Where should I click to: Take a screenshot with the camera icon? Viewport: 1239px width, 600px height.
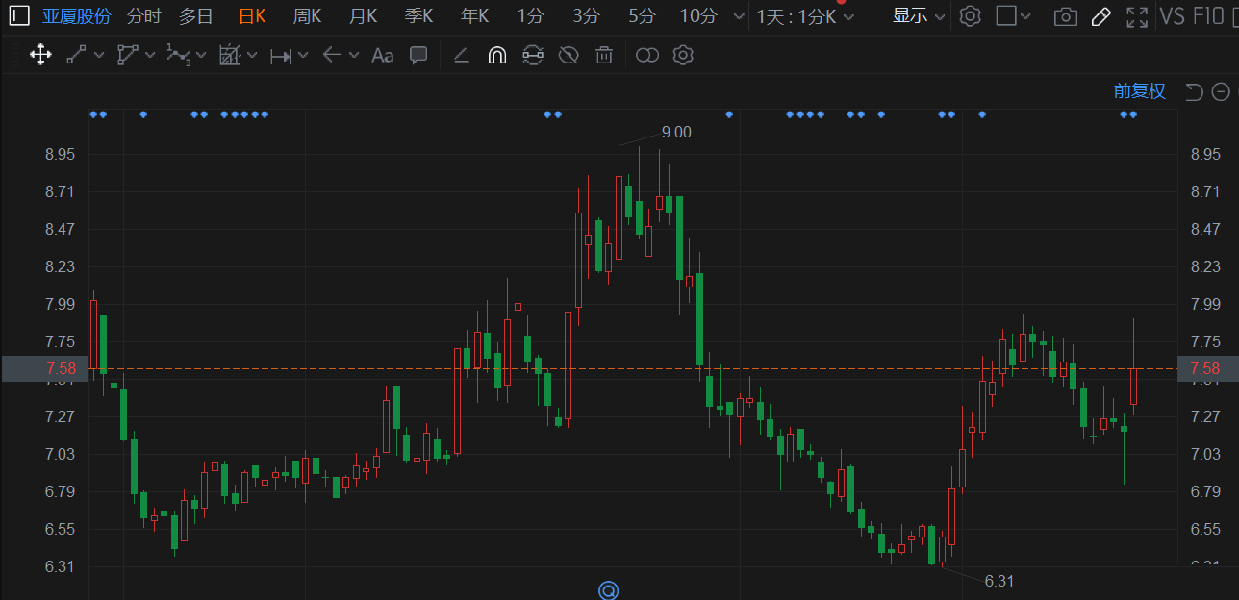click(x=1065, y=16)
